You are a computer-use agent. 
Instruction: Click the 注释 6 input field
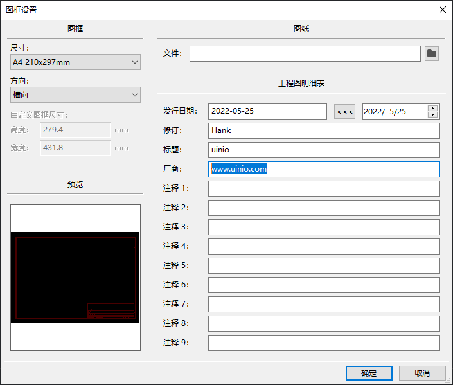coord(324,285)
